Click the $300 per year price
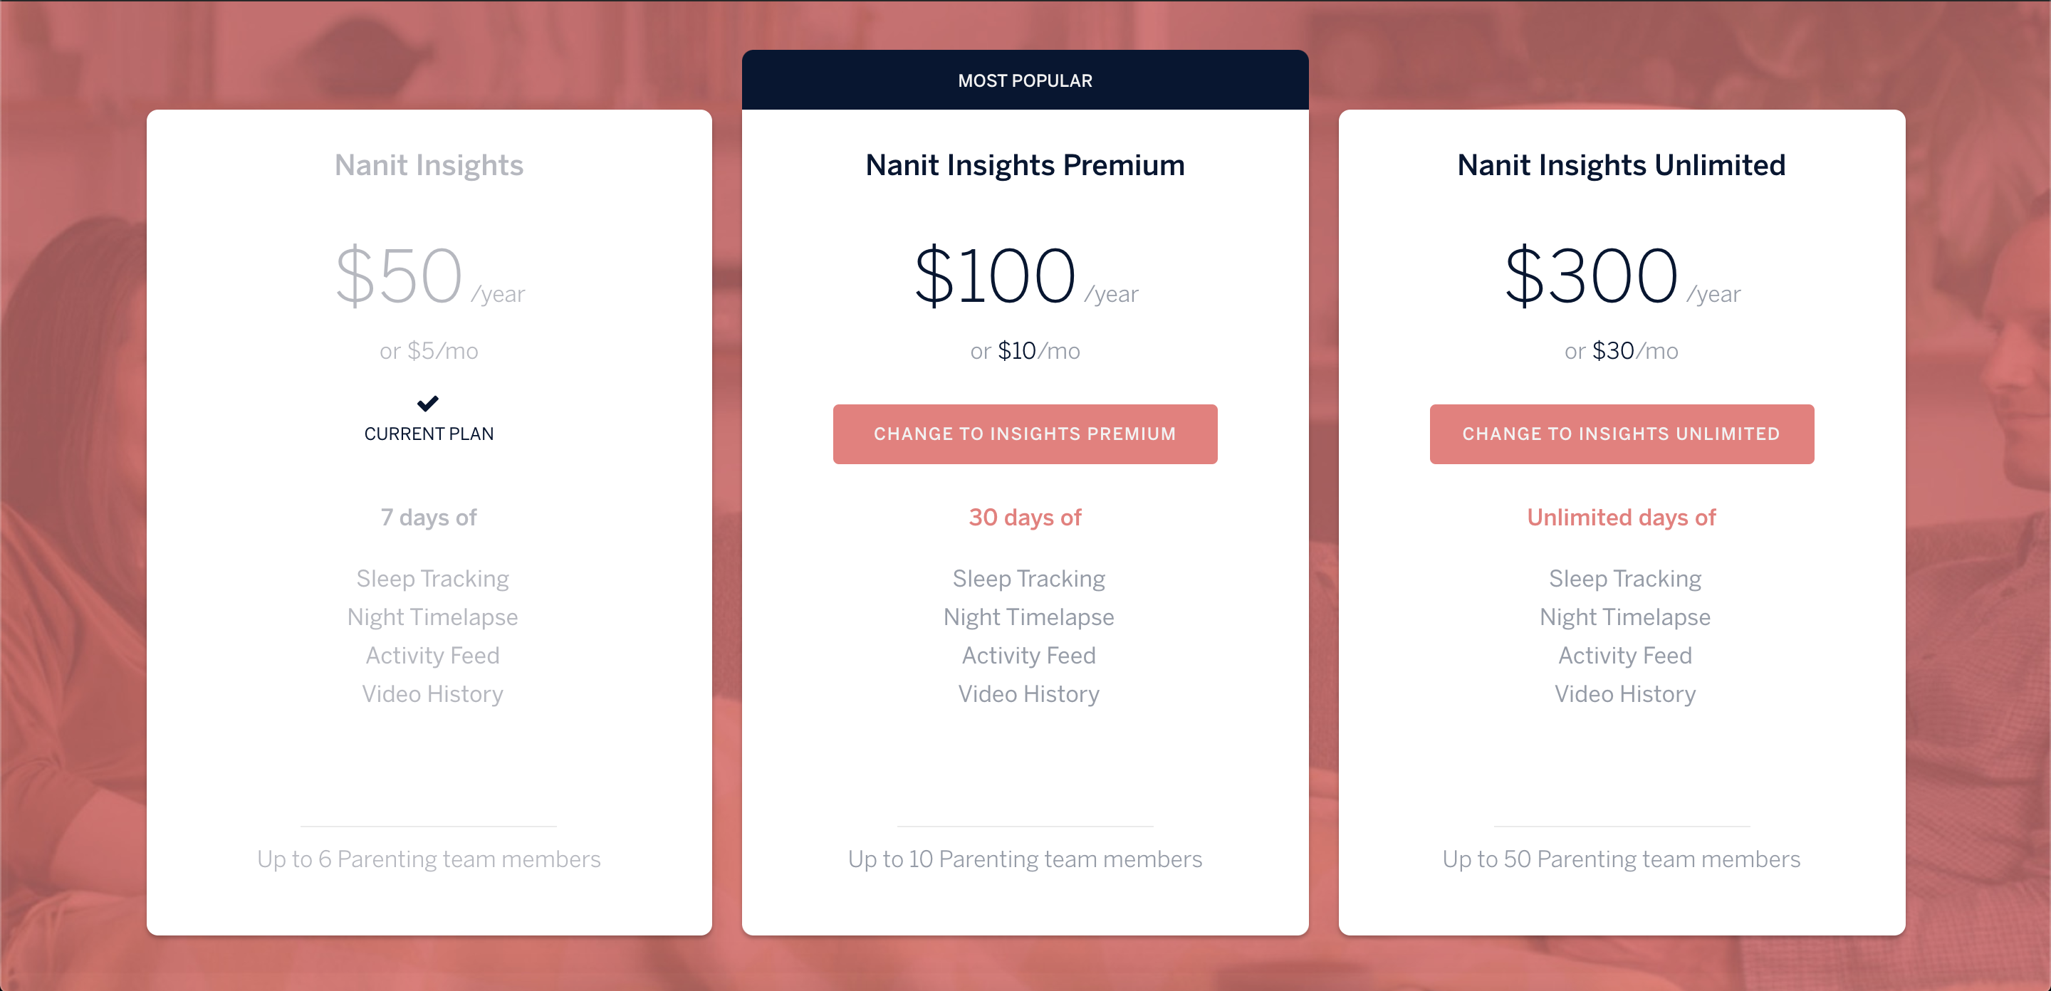This screenshot has height=991, width=2051. [x=1622, y=276]
